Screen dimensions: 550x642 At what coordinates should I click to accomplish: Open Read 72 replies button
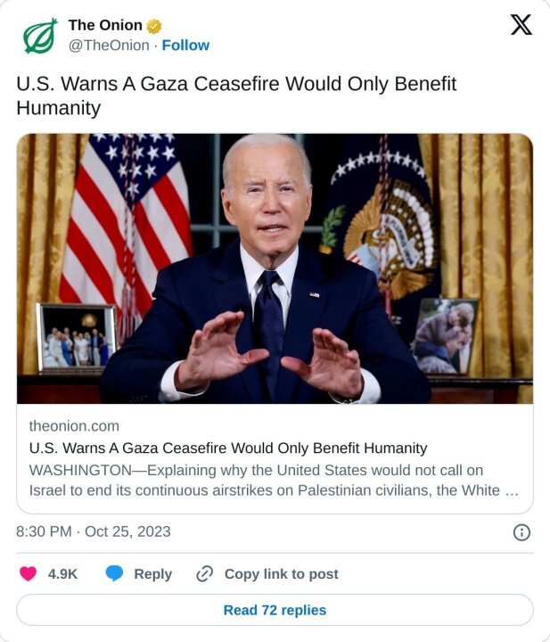[275, 610]
